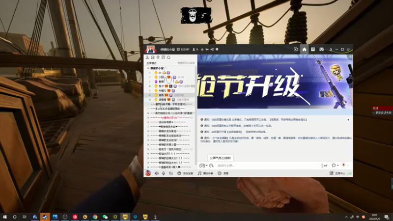This screenshot has height=221, width=393.
Task: Click the chat message input field
Action: (x=268, y=166)
